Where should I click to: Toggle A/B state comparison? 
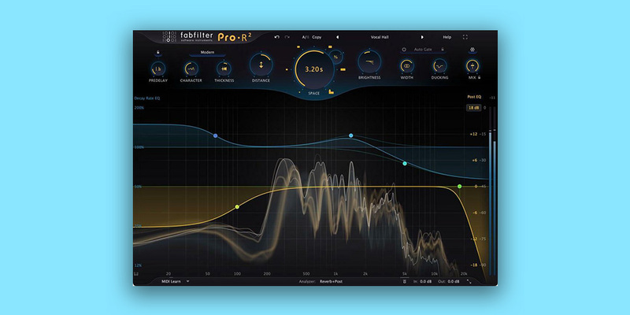click(305, 37)
